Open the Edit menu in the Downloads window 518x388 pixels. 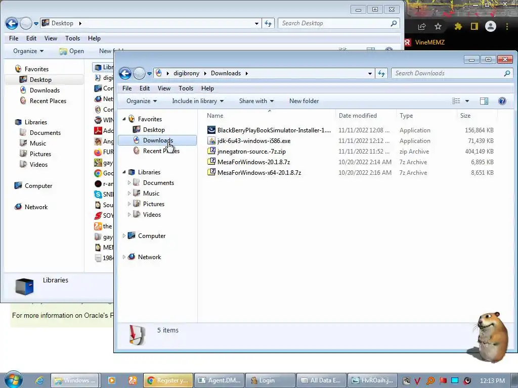tap(145, 88)
